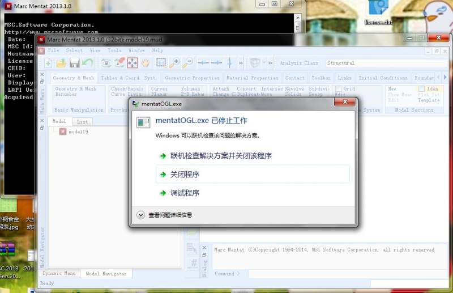Switch to Links tab
This screenshot has width=453, height=293.
(344, 78)
